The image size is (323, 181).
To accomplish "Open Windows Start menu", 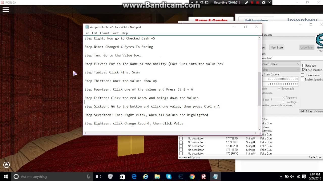I will 6,176.
